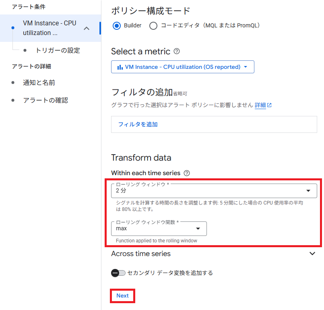Click the external link icon after 詳細
Screen dimensions: 324x310
pyautogui.click(x=270, y=105)
